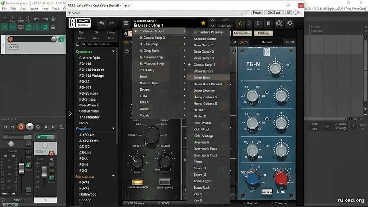
Task: Toggle the Group Bypass switch
Action: point(165,182)
